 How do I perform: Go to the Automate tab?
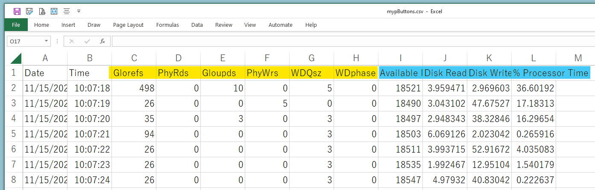pyautogui.click(x=280, y=25)
